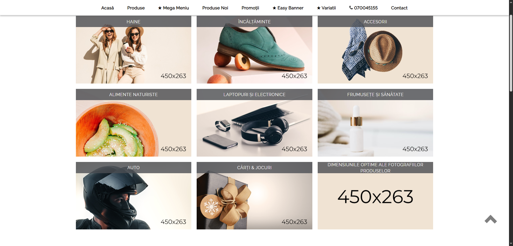Click the star icon beside Easy Banner
This screenshot has height=246, width=513.
[x=274, y=8]
